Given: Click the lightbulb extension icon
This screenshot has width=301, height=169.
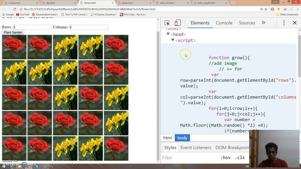Looking at the screenshot, I should [279, 9].
